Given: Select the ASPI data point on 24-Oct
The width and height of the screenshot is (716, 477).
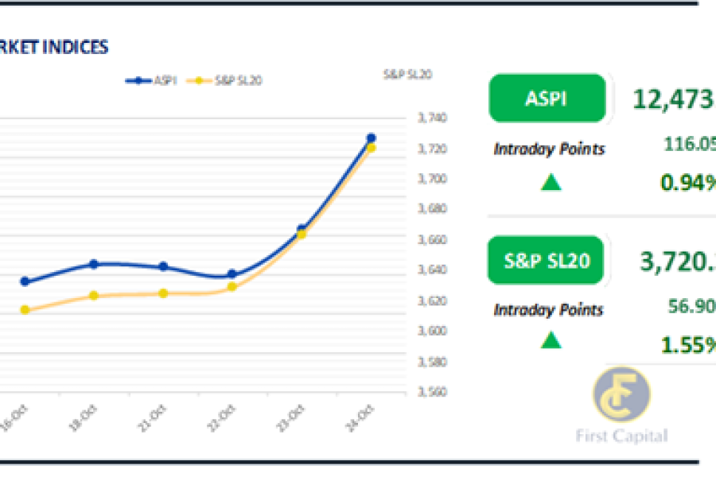Looking at the screenshot, I should [x=371, y=138].
